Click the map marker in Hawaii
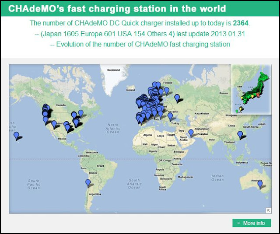The image size is (280, 234). pos(16,136)
